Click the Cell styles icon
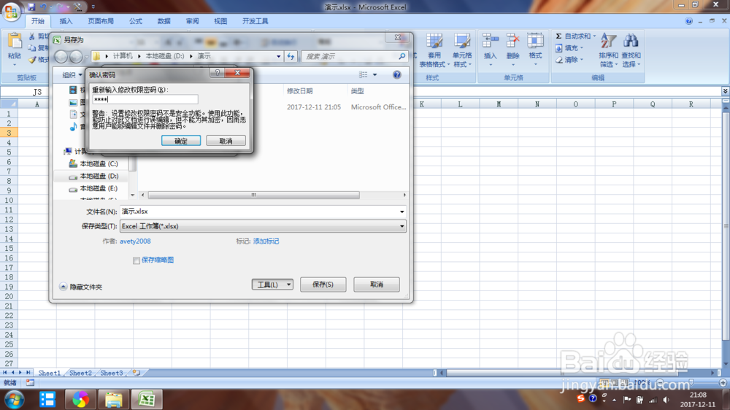Screen dimensions: 730x410 click(462, 40)
